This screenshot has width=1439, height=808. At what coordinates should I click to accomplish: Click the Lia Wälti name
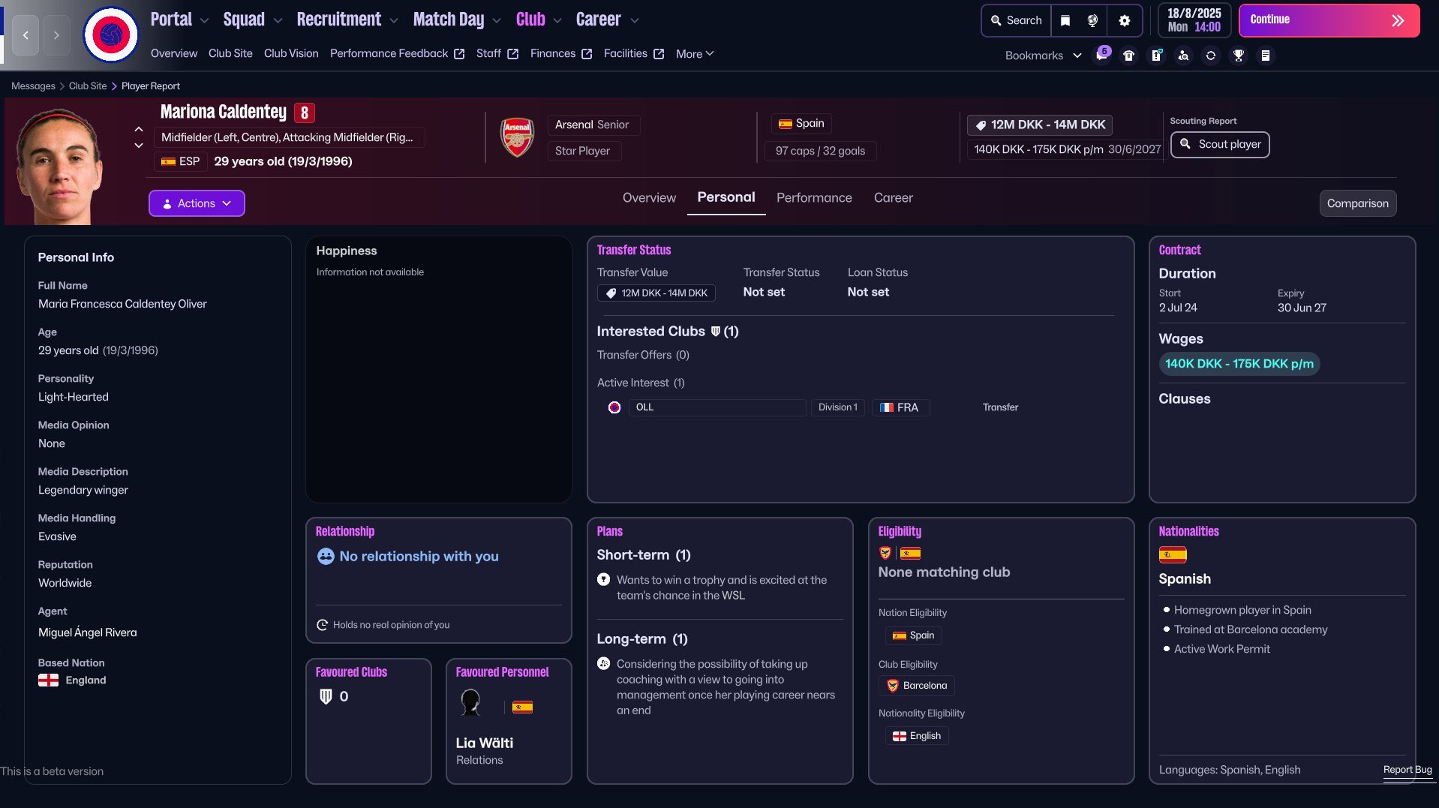(x=484, y=743)
